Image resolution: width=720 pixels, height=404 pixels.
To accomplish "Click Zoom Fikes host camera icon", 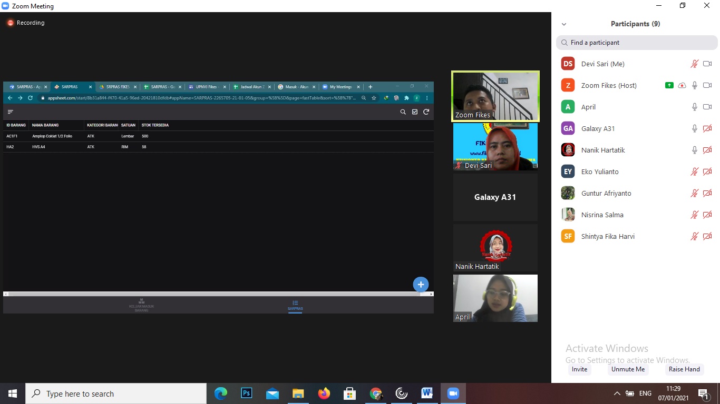I will [707, 85].
